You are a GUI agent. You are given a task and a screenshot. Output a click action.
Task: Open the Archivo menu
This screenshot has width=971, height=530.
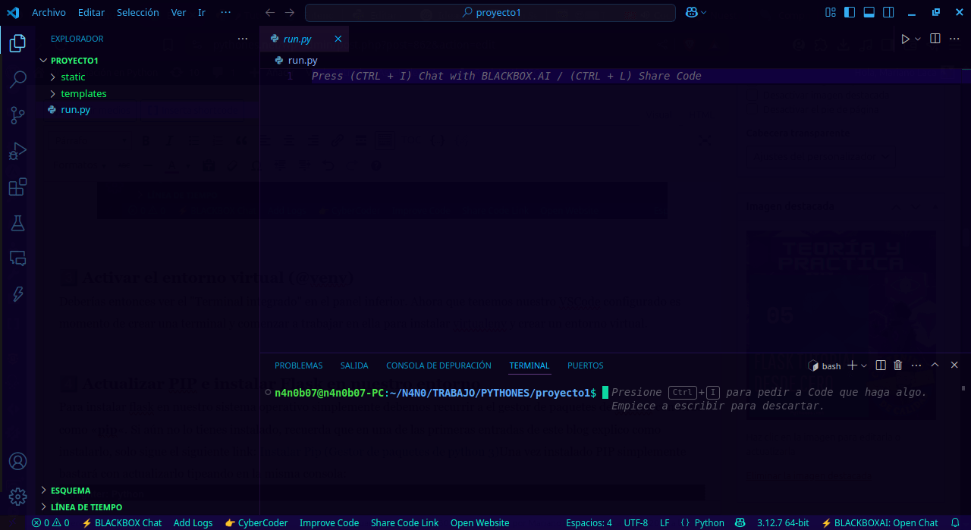coord(49,13)
